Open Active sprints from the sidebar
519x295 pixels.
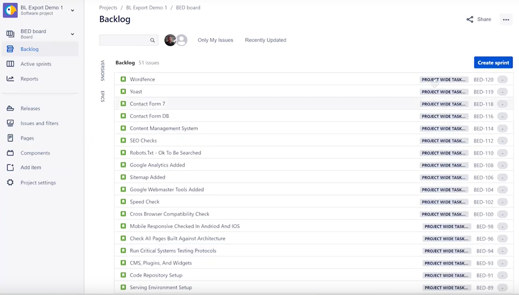[x=36, y=64]
